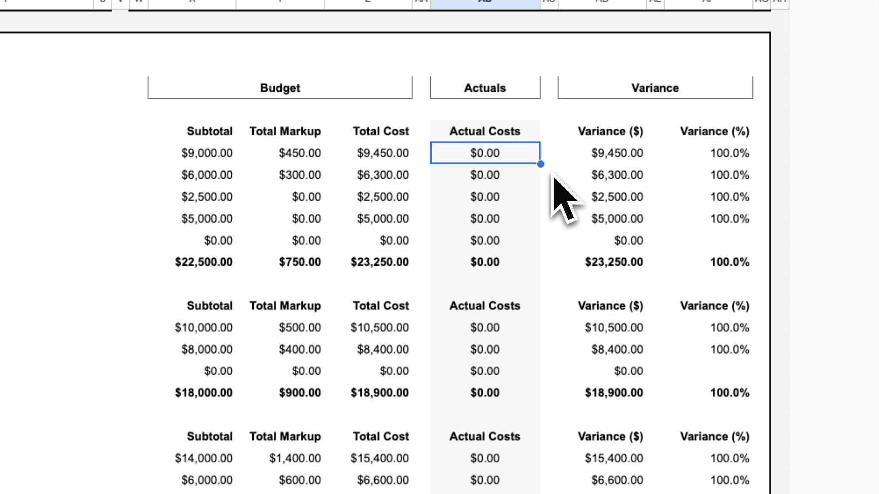Select column Z header
The image size is (879, 494).
point(368,2)
